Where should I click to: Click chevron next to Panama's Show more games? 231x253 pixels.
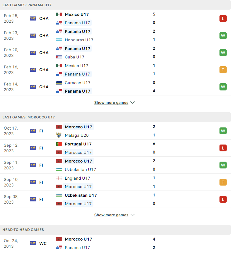(133, 103)
